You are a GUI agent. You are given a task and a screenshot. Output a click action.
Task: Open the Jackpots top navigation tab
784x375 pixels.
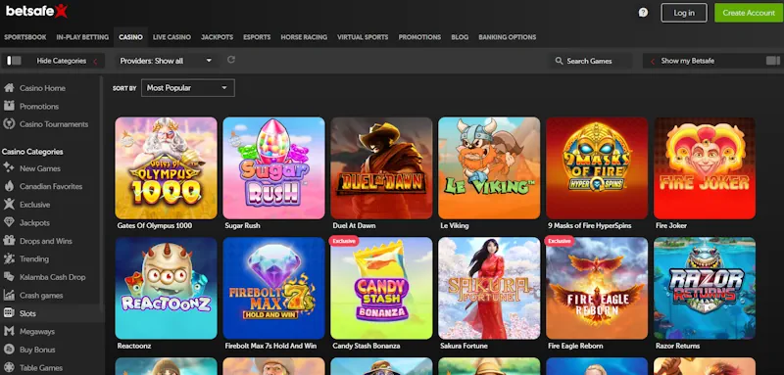click(x=217, y=37)
